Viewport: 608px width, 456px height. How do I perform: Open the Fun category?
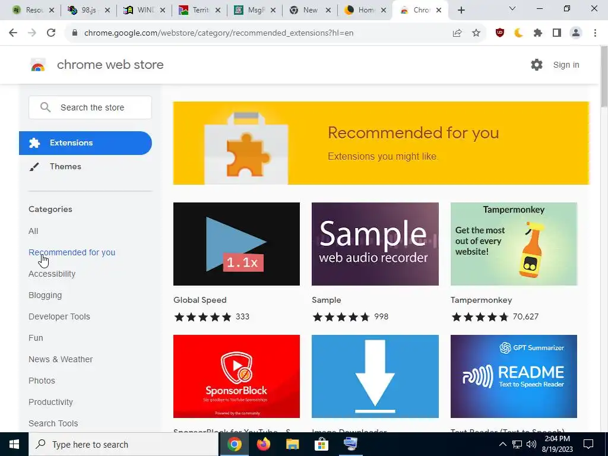[36, 338]
